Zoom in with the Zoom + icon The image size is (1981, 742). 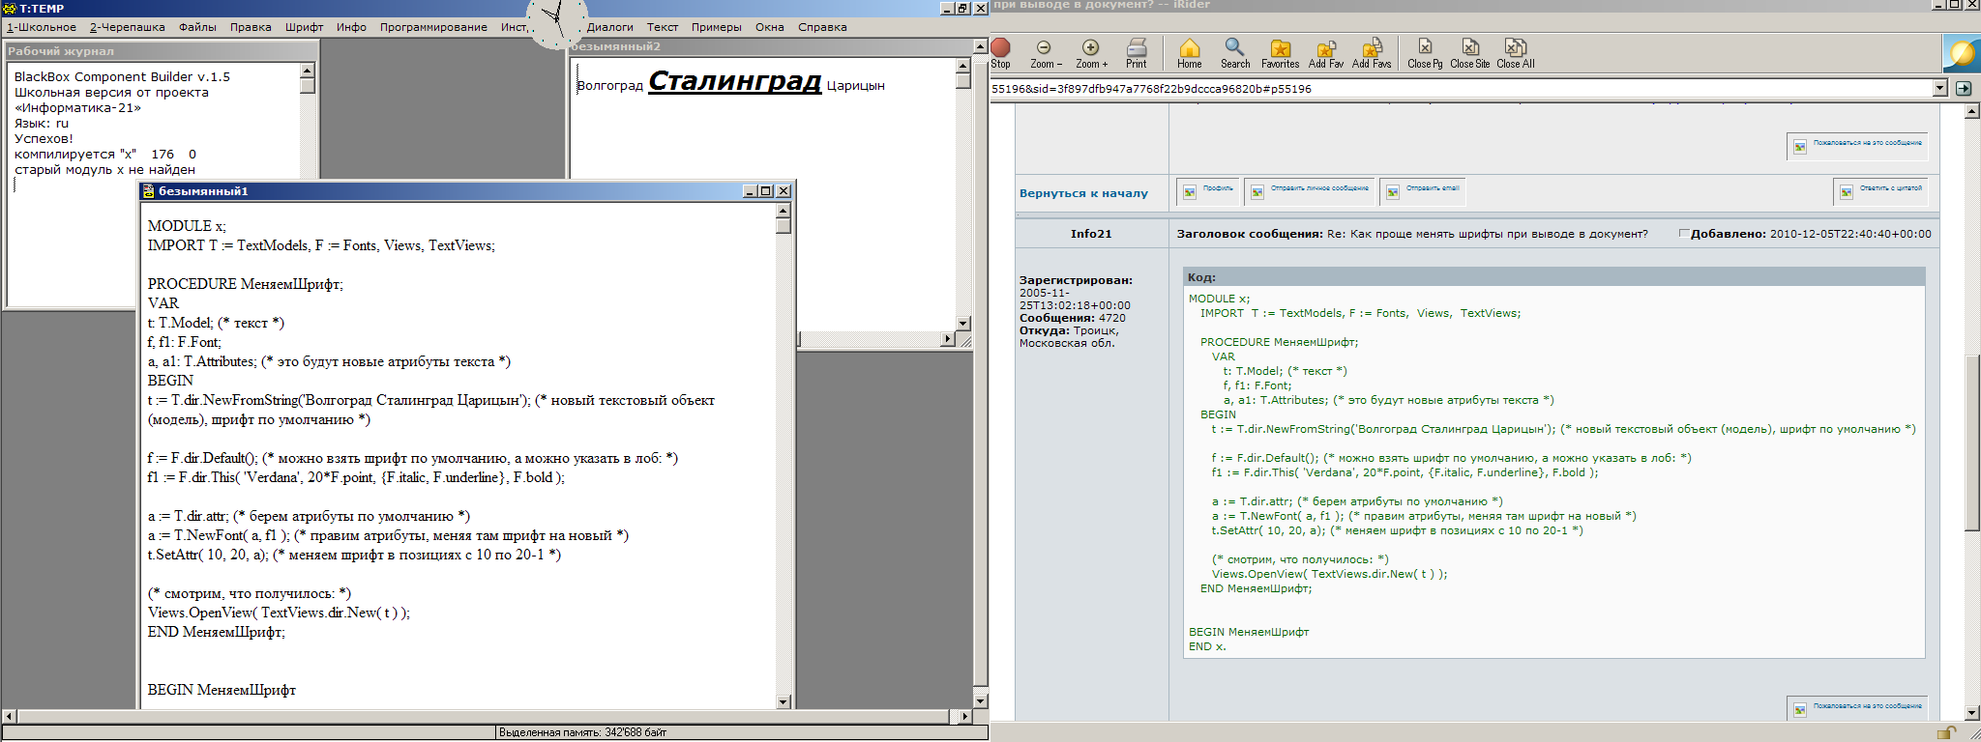[1091, 52]
